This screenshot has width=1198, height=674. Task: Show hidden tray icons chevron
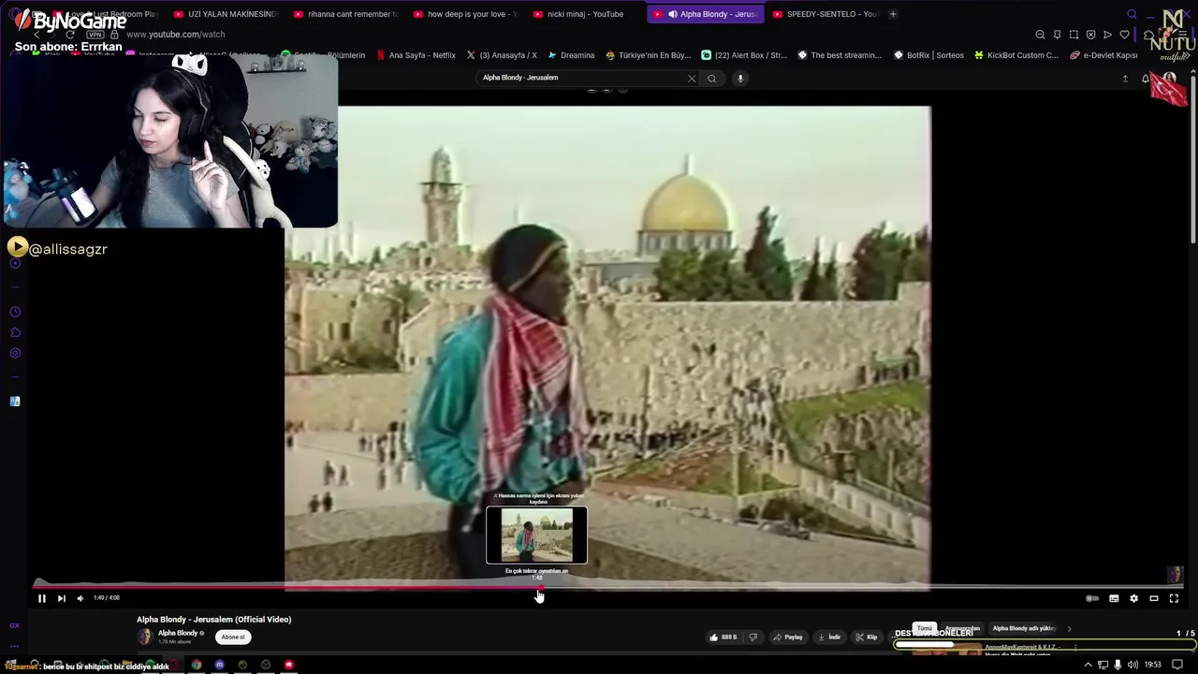[x=1088, y=665]
